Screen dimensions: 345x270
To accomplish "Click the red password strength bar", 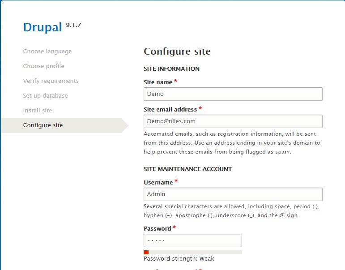I will (x=146, y=252).
